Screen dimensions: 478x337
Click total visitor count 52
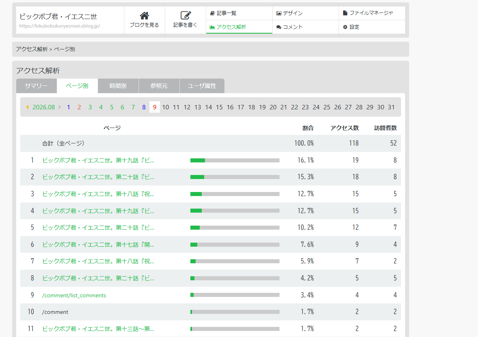point(394,143)
